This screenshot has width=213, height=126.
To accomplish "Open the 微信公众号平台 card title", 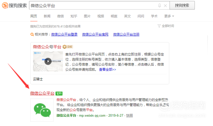I will (x=47, y=47).
